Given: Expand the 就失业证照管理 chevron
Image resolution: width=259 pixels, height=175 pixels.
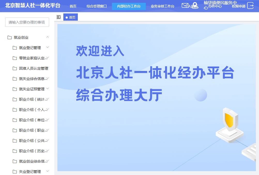Looking at the screenshot, I should pos(47,89).
